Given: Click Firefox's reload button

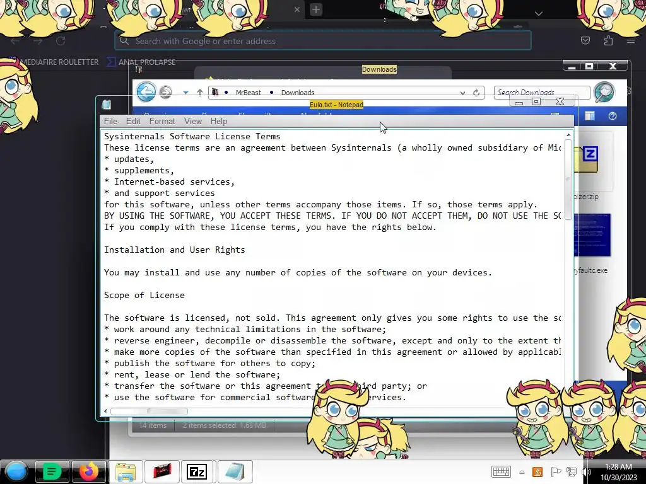Looking at the screenshot, I should 61,41.
